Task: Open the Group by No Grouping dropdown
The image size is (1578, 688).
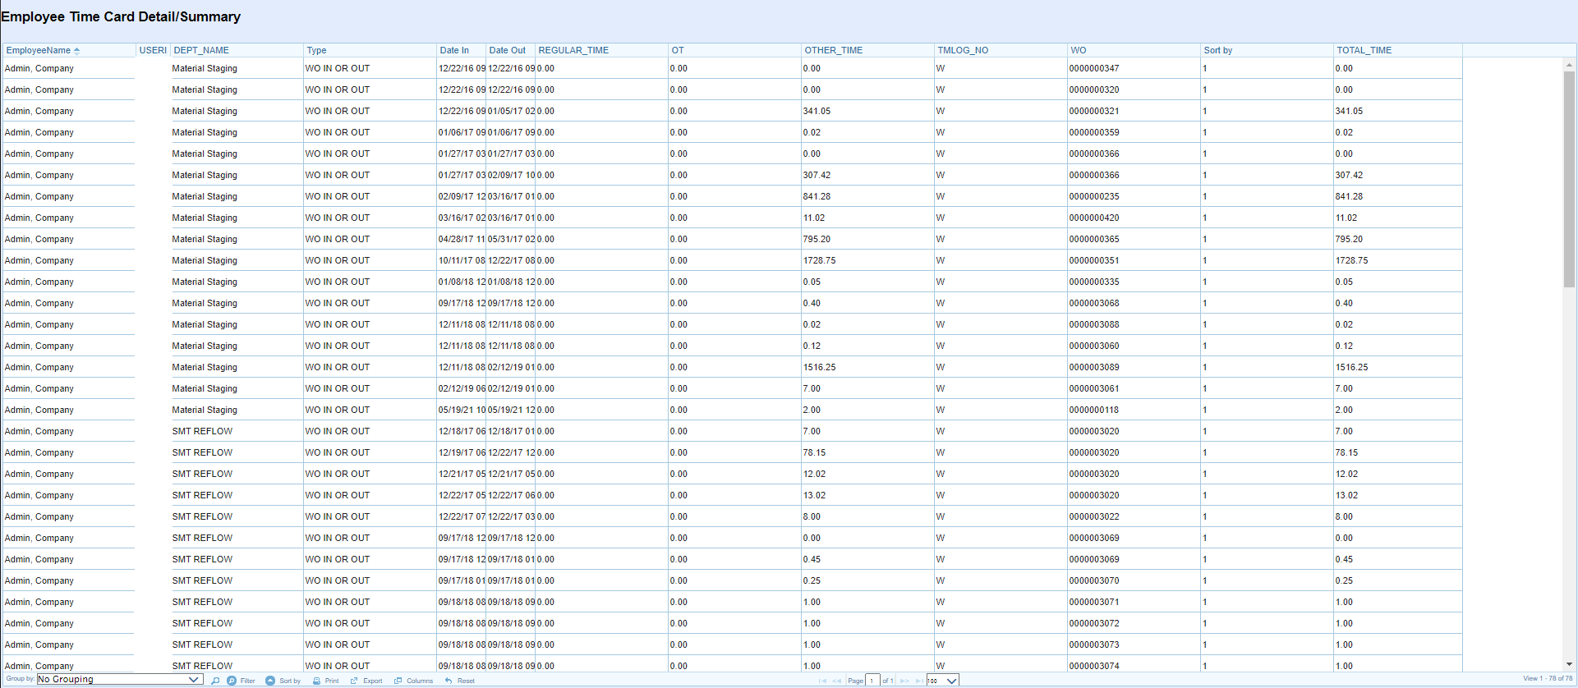Action: click(120, 680)
